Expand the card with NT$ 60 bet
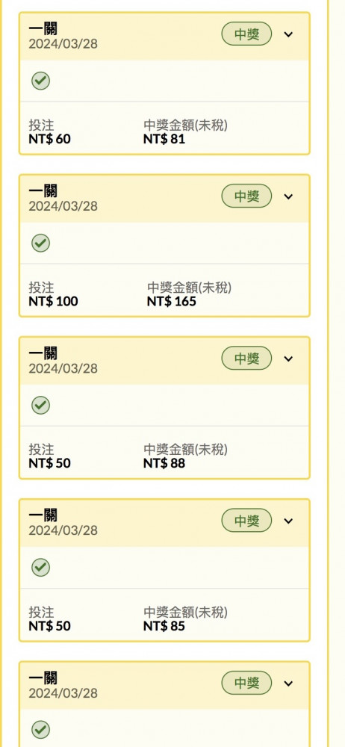345x747 pixels. pyautogui.click(x=288, y=34)
